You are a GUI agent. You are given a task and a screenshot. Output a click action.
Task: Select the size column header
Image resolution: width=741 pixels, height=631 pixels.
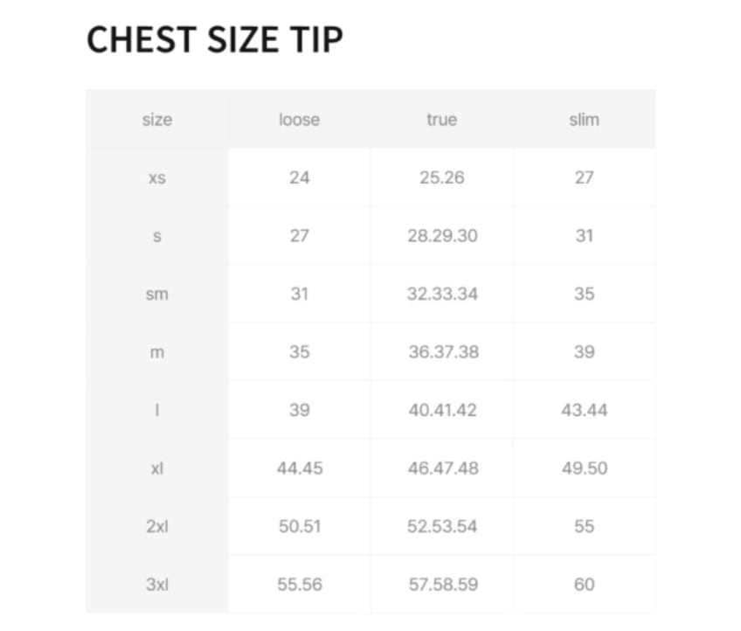point(157,120)
